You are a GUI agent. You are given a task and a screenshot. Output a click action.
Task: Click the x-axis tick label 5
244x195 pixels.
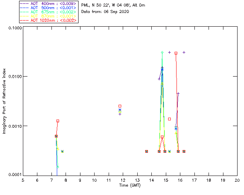(x=23, y=180)
